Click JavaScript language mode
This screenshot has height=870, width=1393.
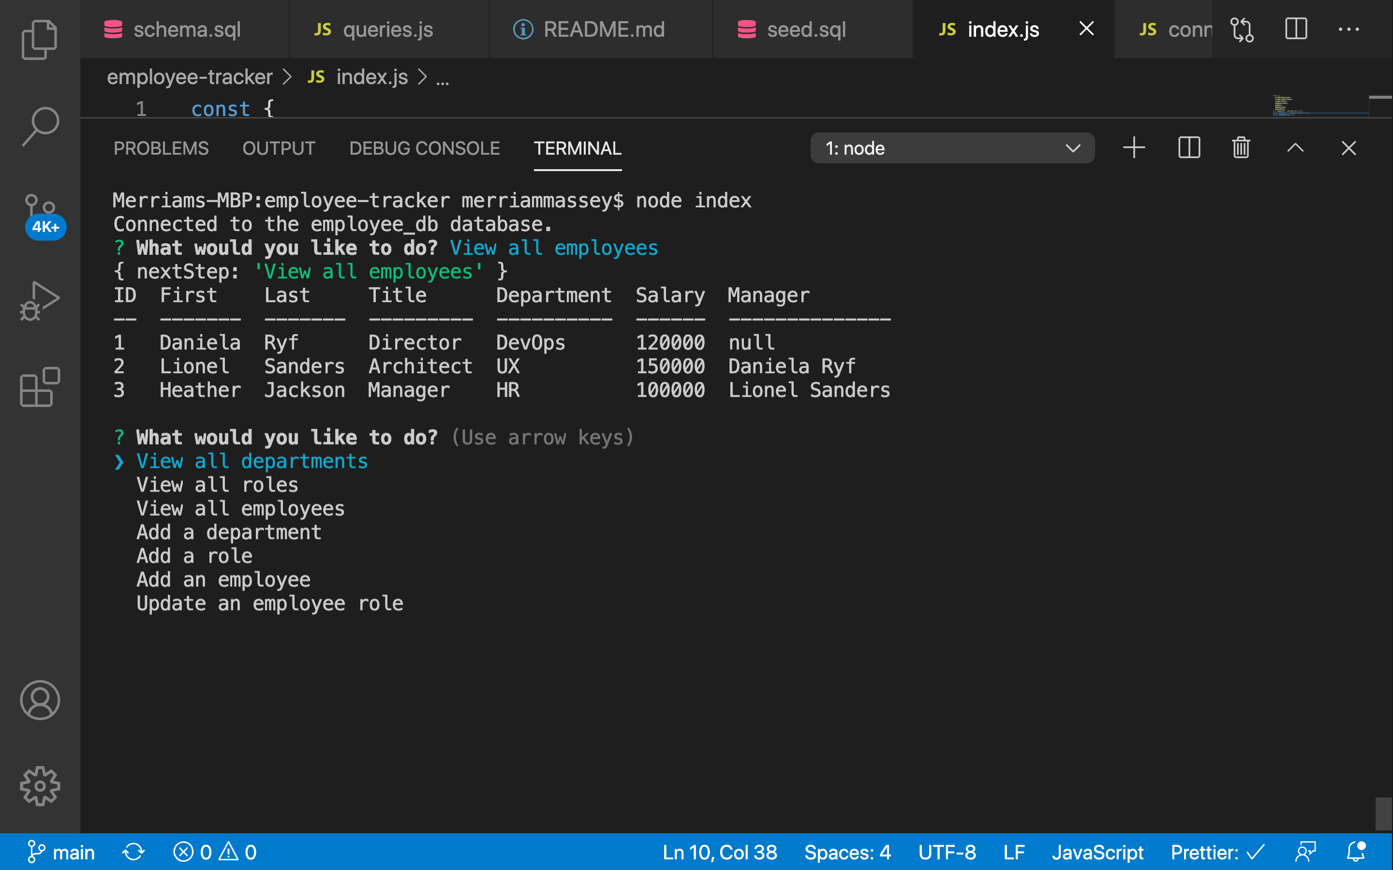pos(1097,852)
